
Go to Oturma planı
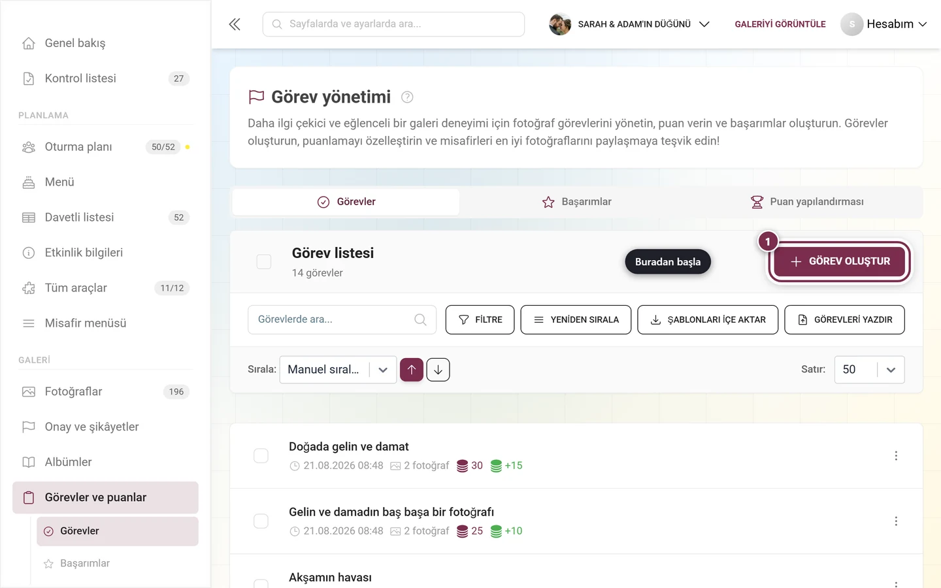tap(105, 147)
